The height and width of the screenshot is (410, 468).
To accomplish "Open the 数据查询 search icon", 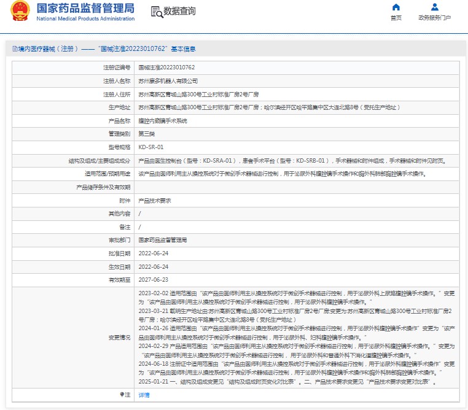I will click(x=156, y=12).
